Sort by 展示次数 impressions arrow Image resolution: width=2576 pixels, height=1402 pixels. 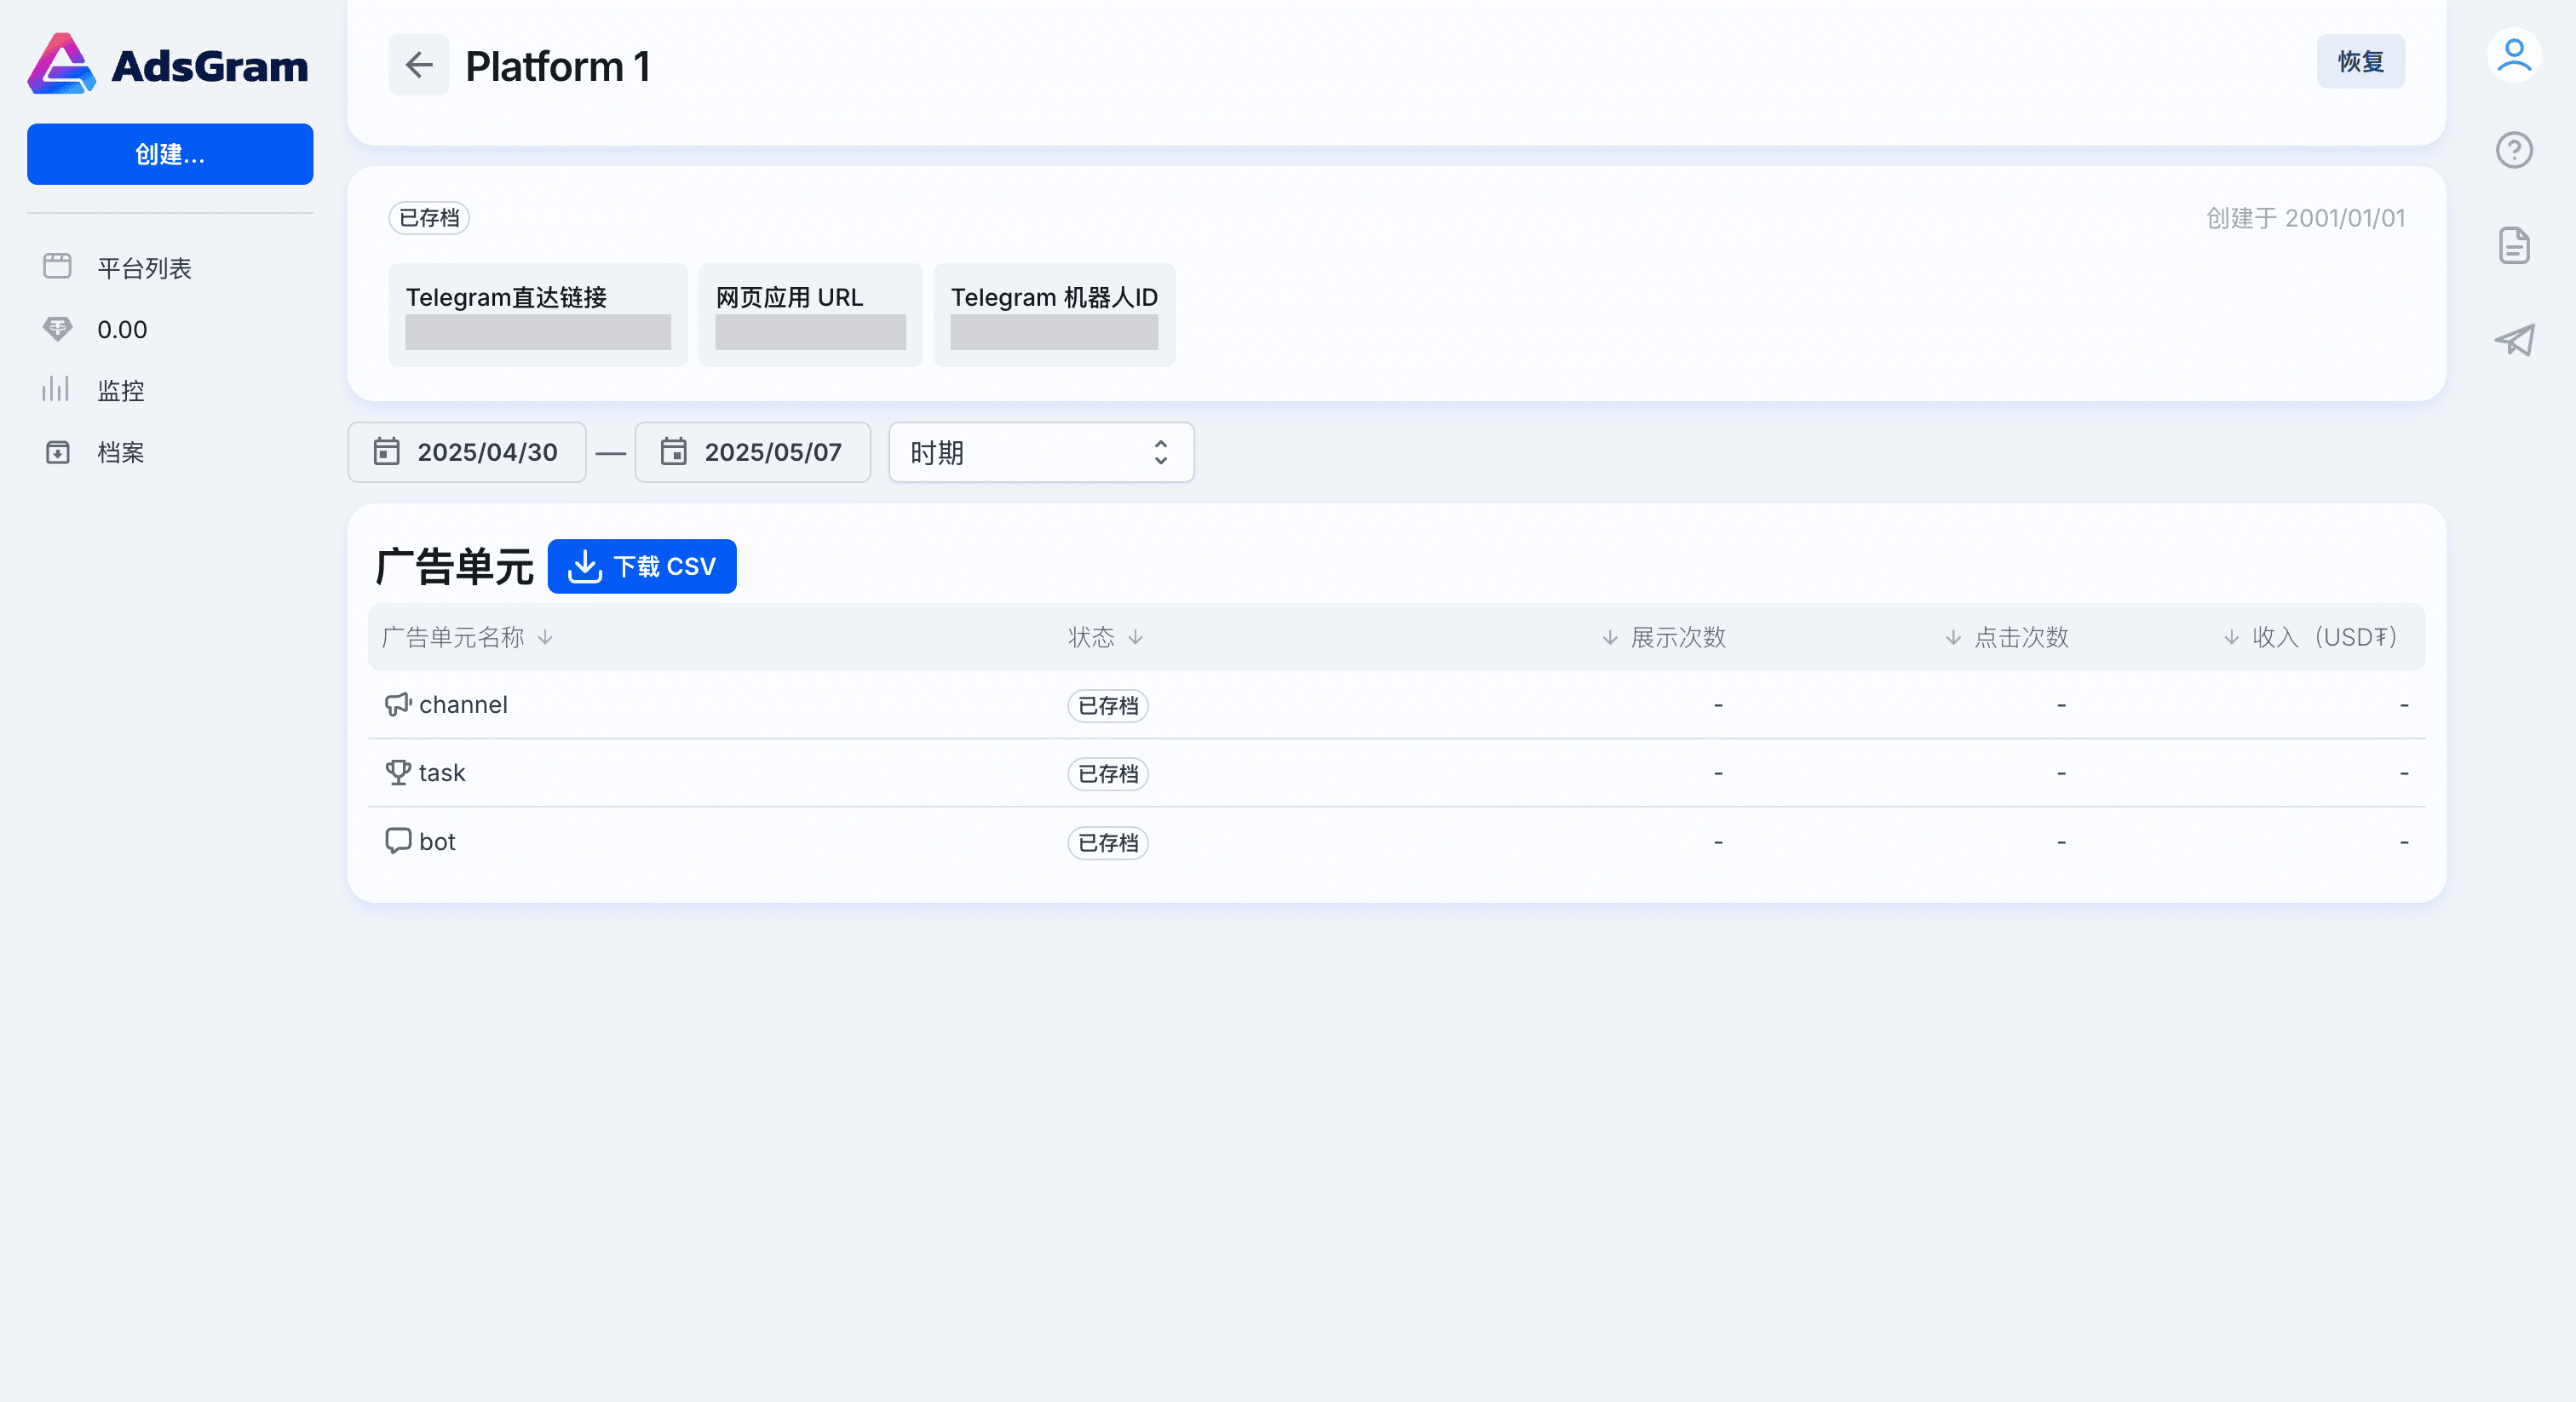pos(1610,638)
